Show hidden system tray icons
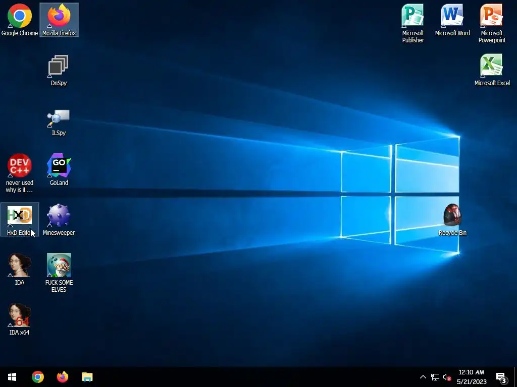The height and width of the screenshot is (387, 517). [423, 377]
